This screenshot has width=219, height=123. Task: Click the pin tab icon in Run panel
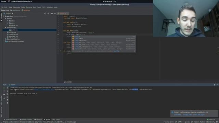[4, 98]
